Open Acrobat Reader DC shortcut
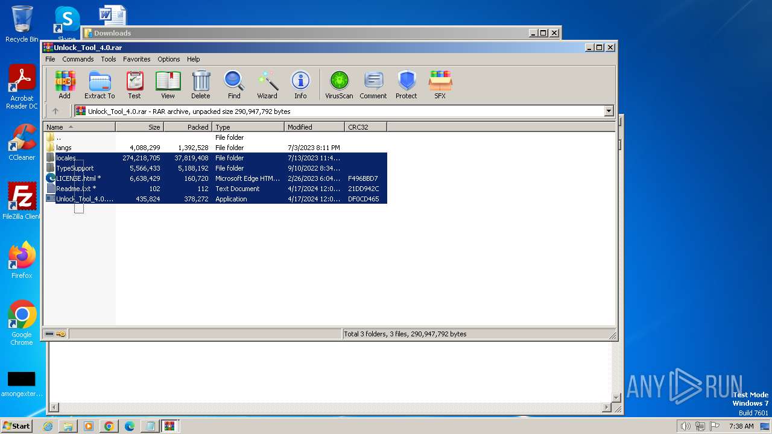 coord(22,87)
